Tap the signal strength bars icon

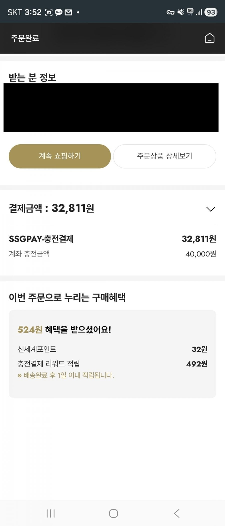(199, 12)
